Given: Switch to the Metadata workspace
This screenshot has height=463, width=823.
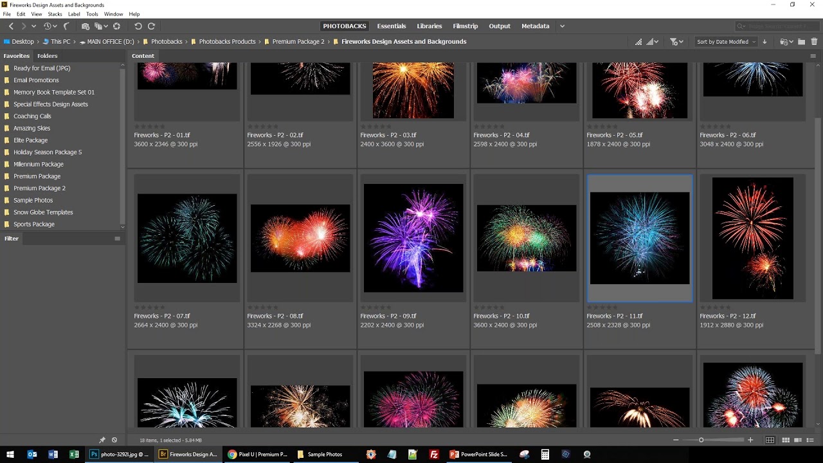Looking at the screenshot, I should (536, 26).
